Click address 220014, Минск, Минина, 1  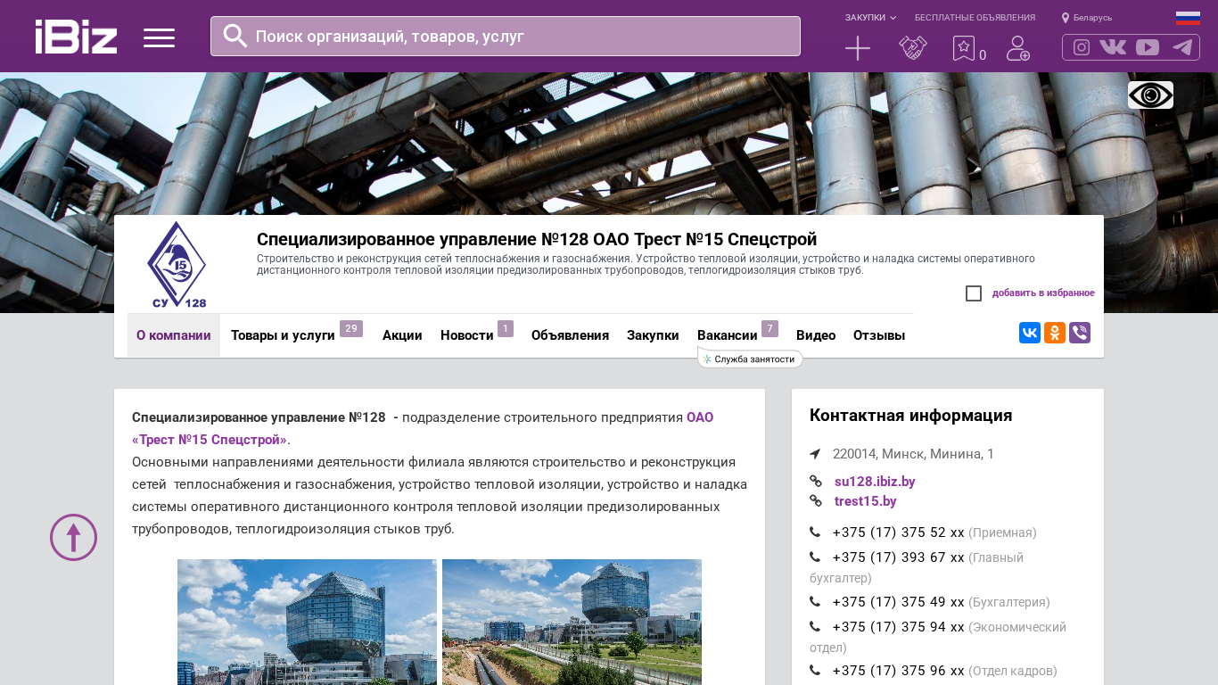(913, 454)
